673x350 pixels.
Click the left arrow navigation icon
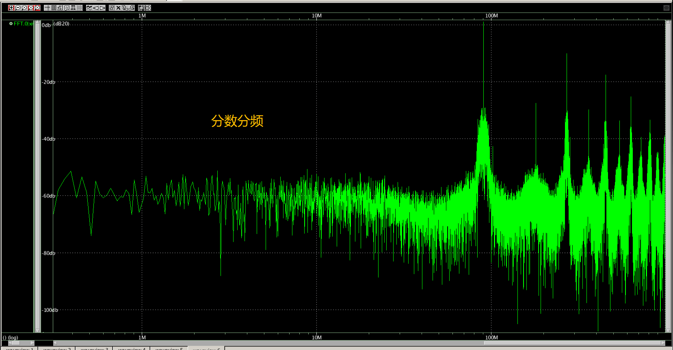click(96, 8)
